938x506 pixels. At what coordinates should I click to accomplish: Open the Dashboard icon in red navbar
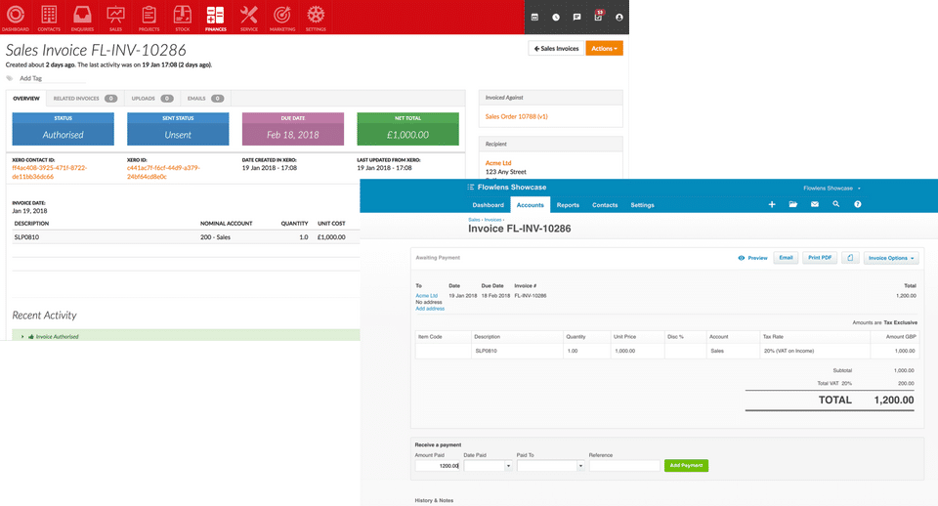pos(16,18)
